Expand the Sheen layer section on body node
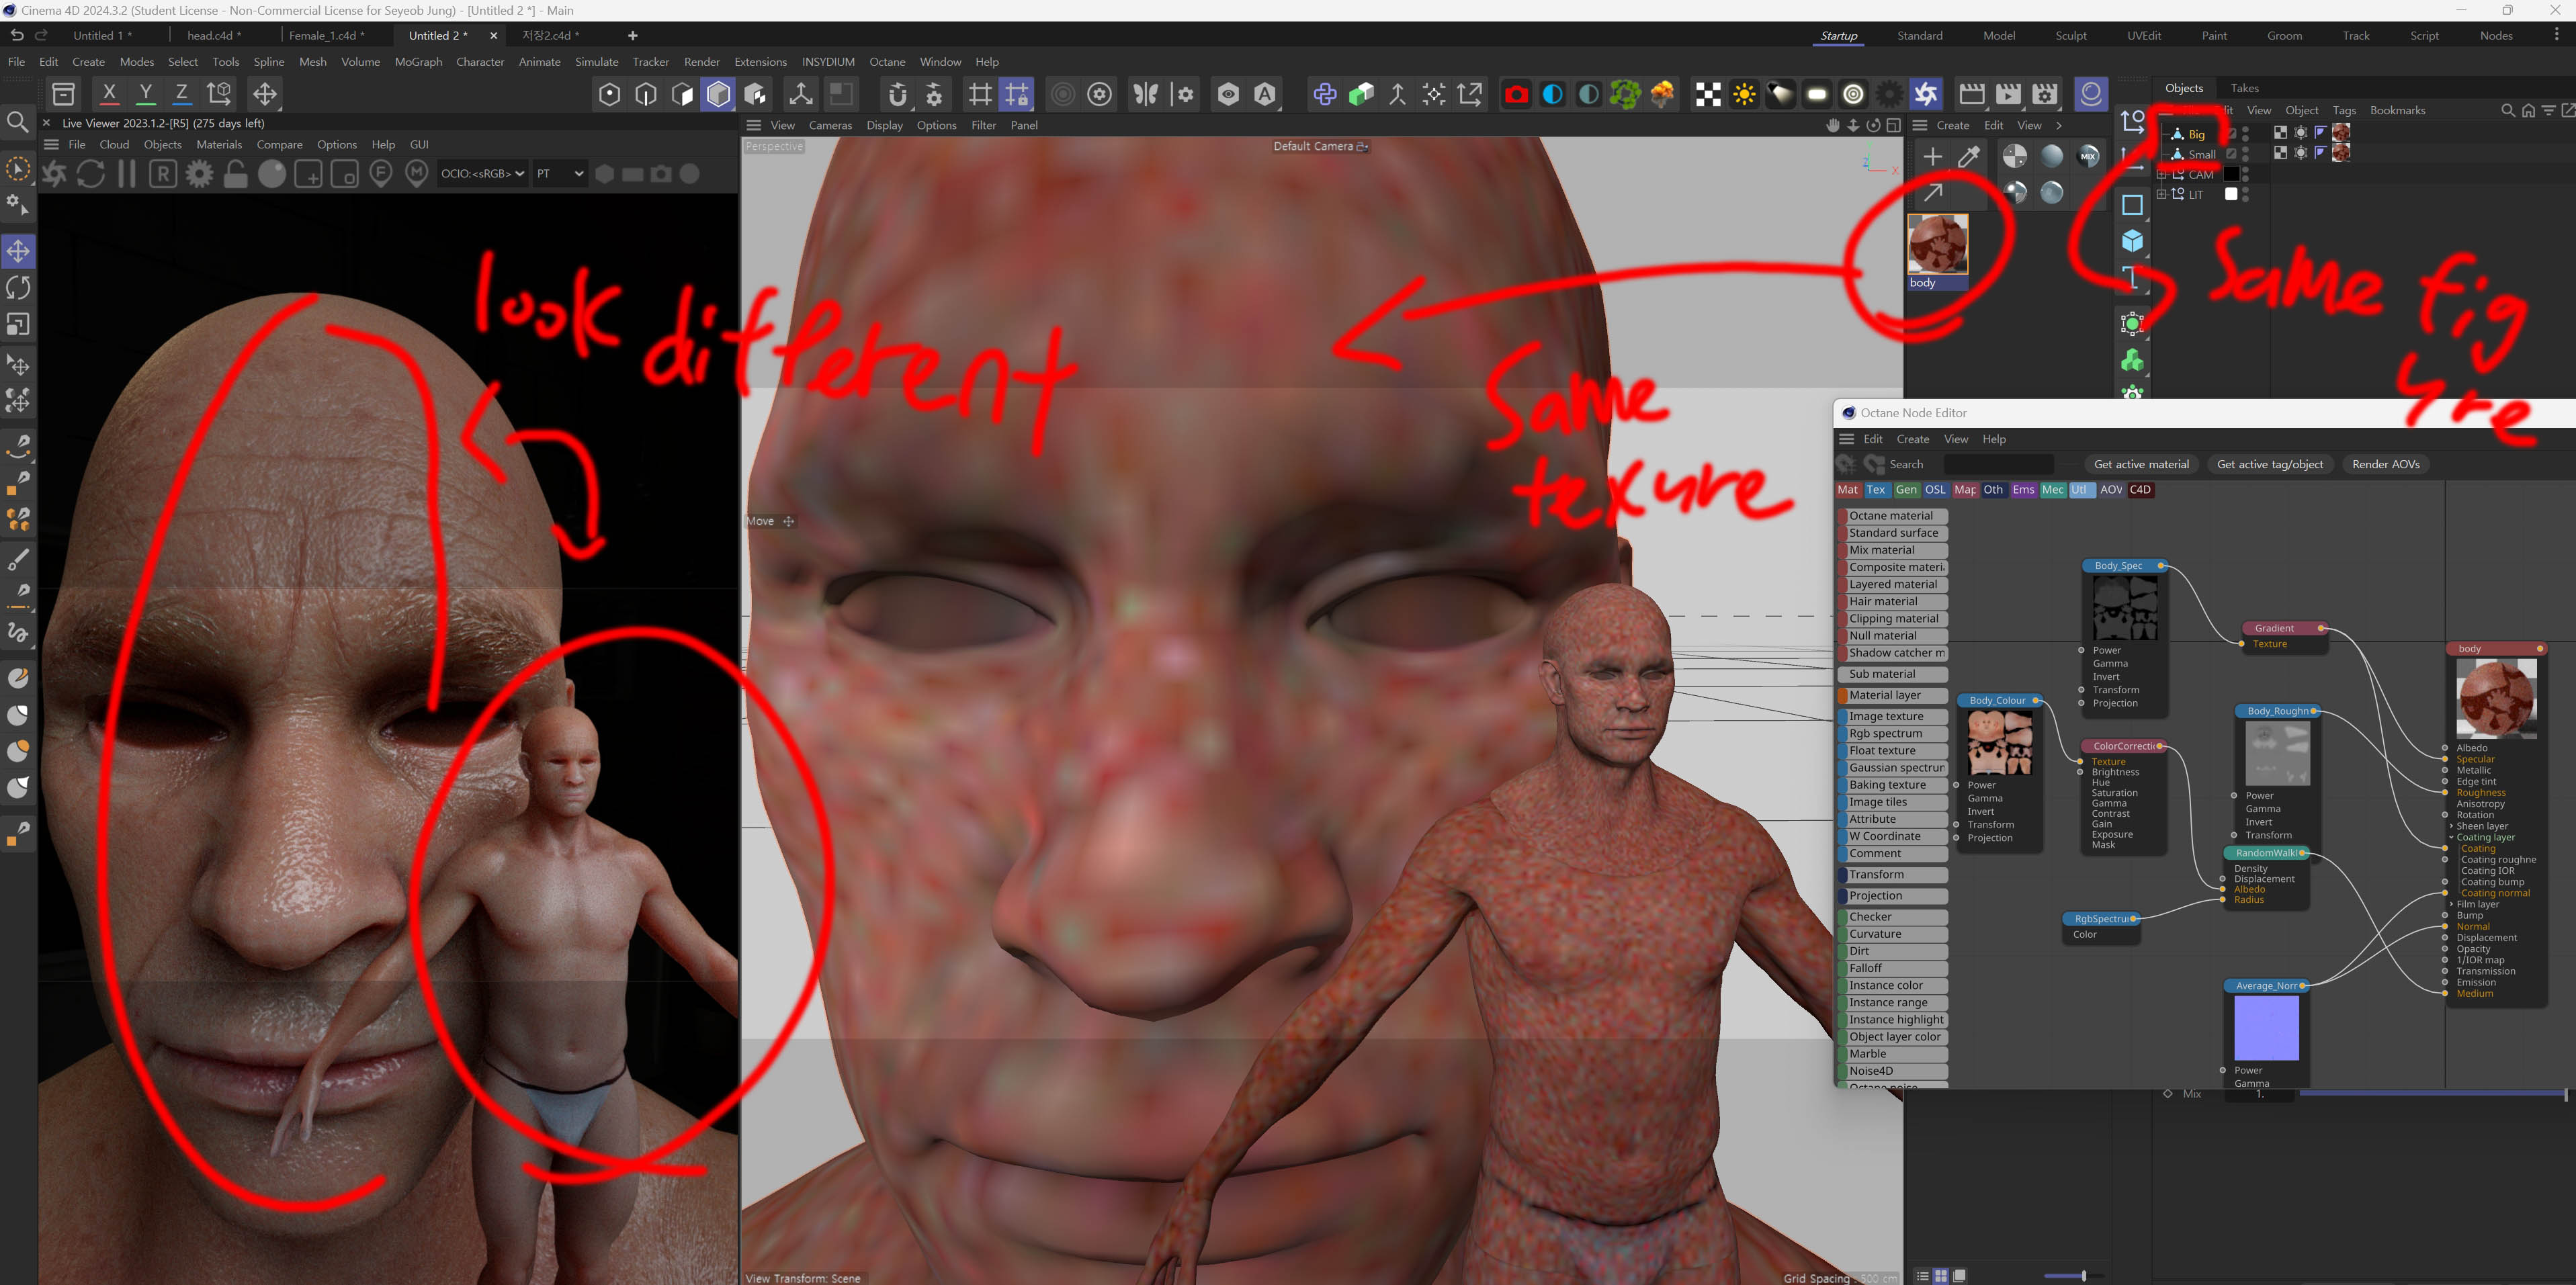Viewport: 2576px width, 1285px height. click(2451, 826)
